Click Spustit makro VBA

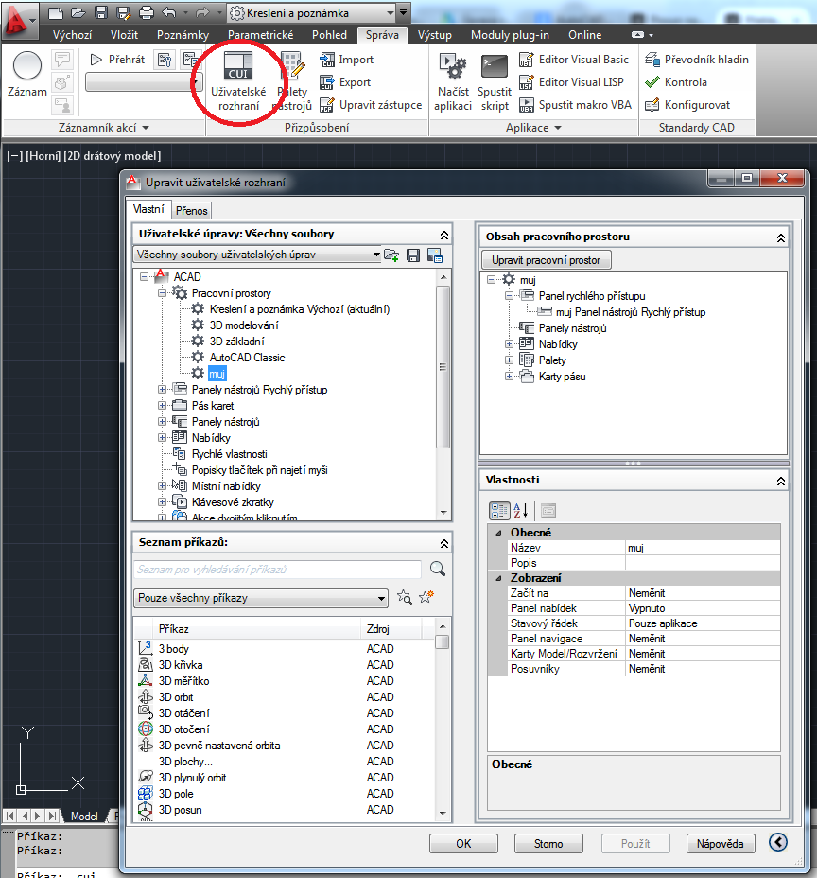click(x=575, y=105)
